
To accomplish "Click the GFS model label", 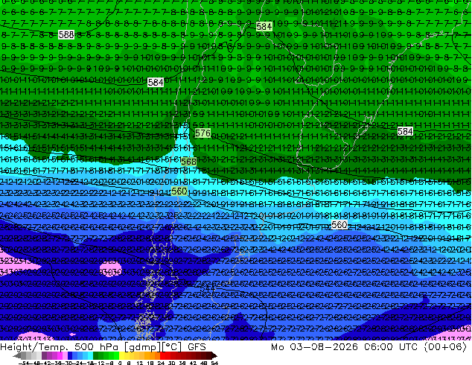I will pos(197,347).
